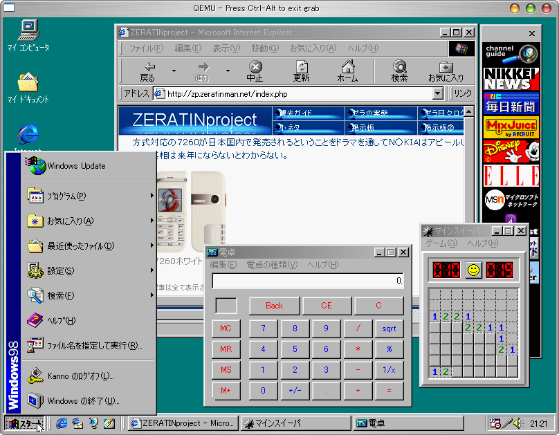Image resolution: width=559 pixels, height=435 pixels.
Task: Click the リンク links bar label
Action: (463, 93)
